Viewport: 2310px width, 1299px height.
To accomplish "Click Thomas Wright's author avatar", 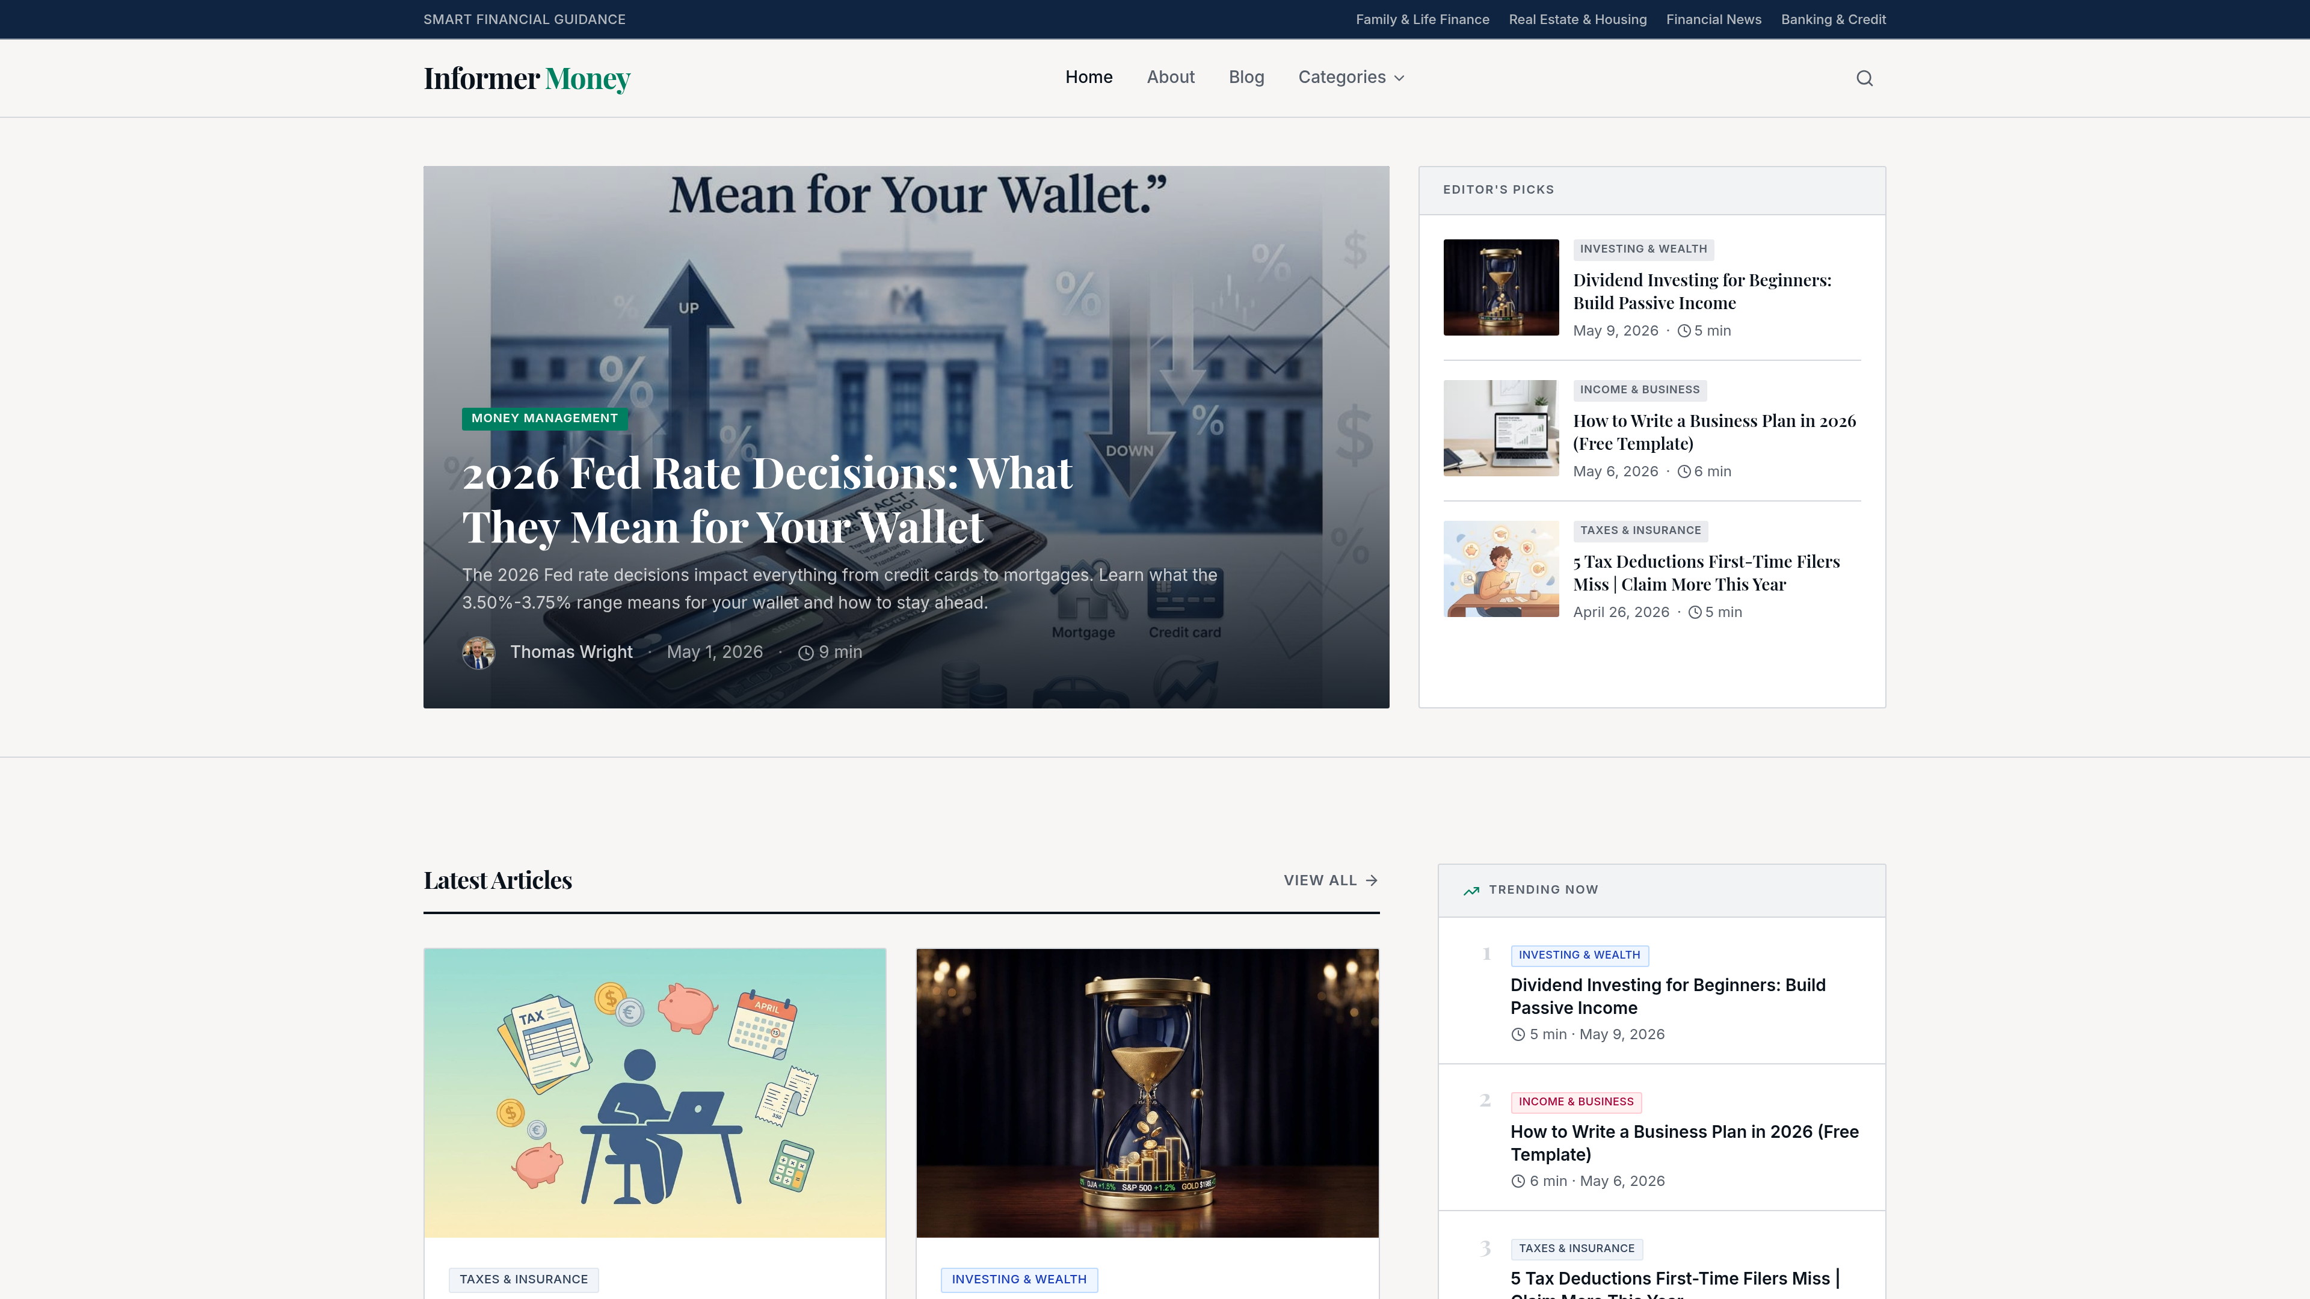I will 479,653.
